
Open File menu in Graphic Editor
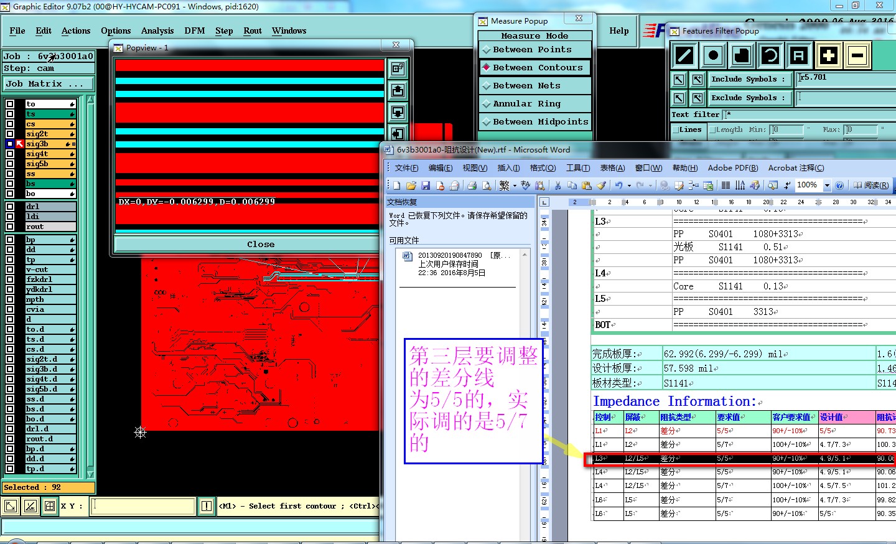[x=17, y=30]
